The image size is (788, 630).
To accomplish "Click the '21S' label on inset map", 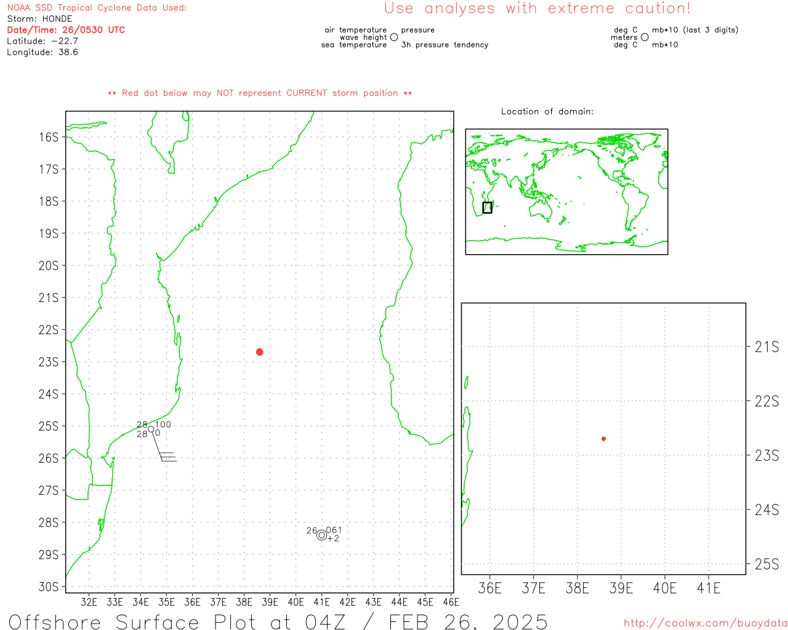I will point(767,347).
